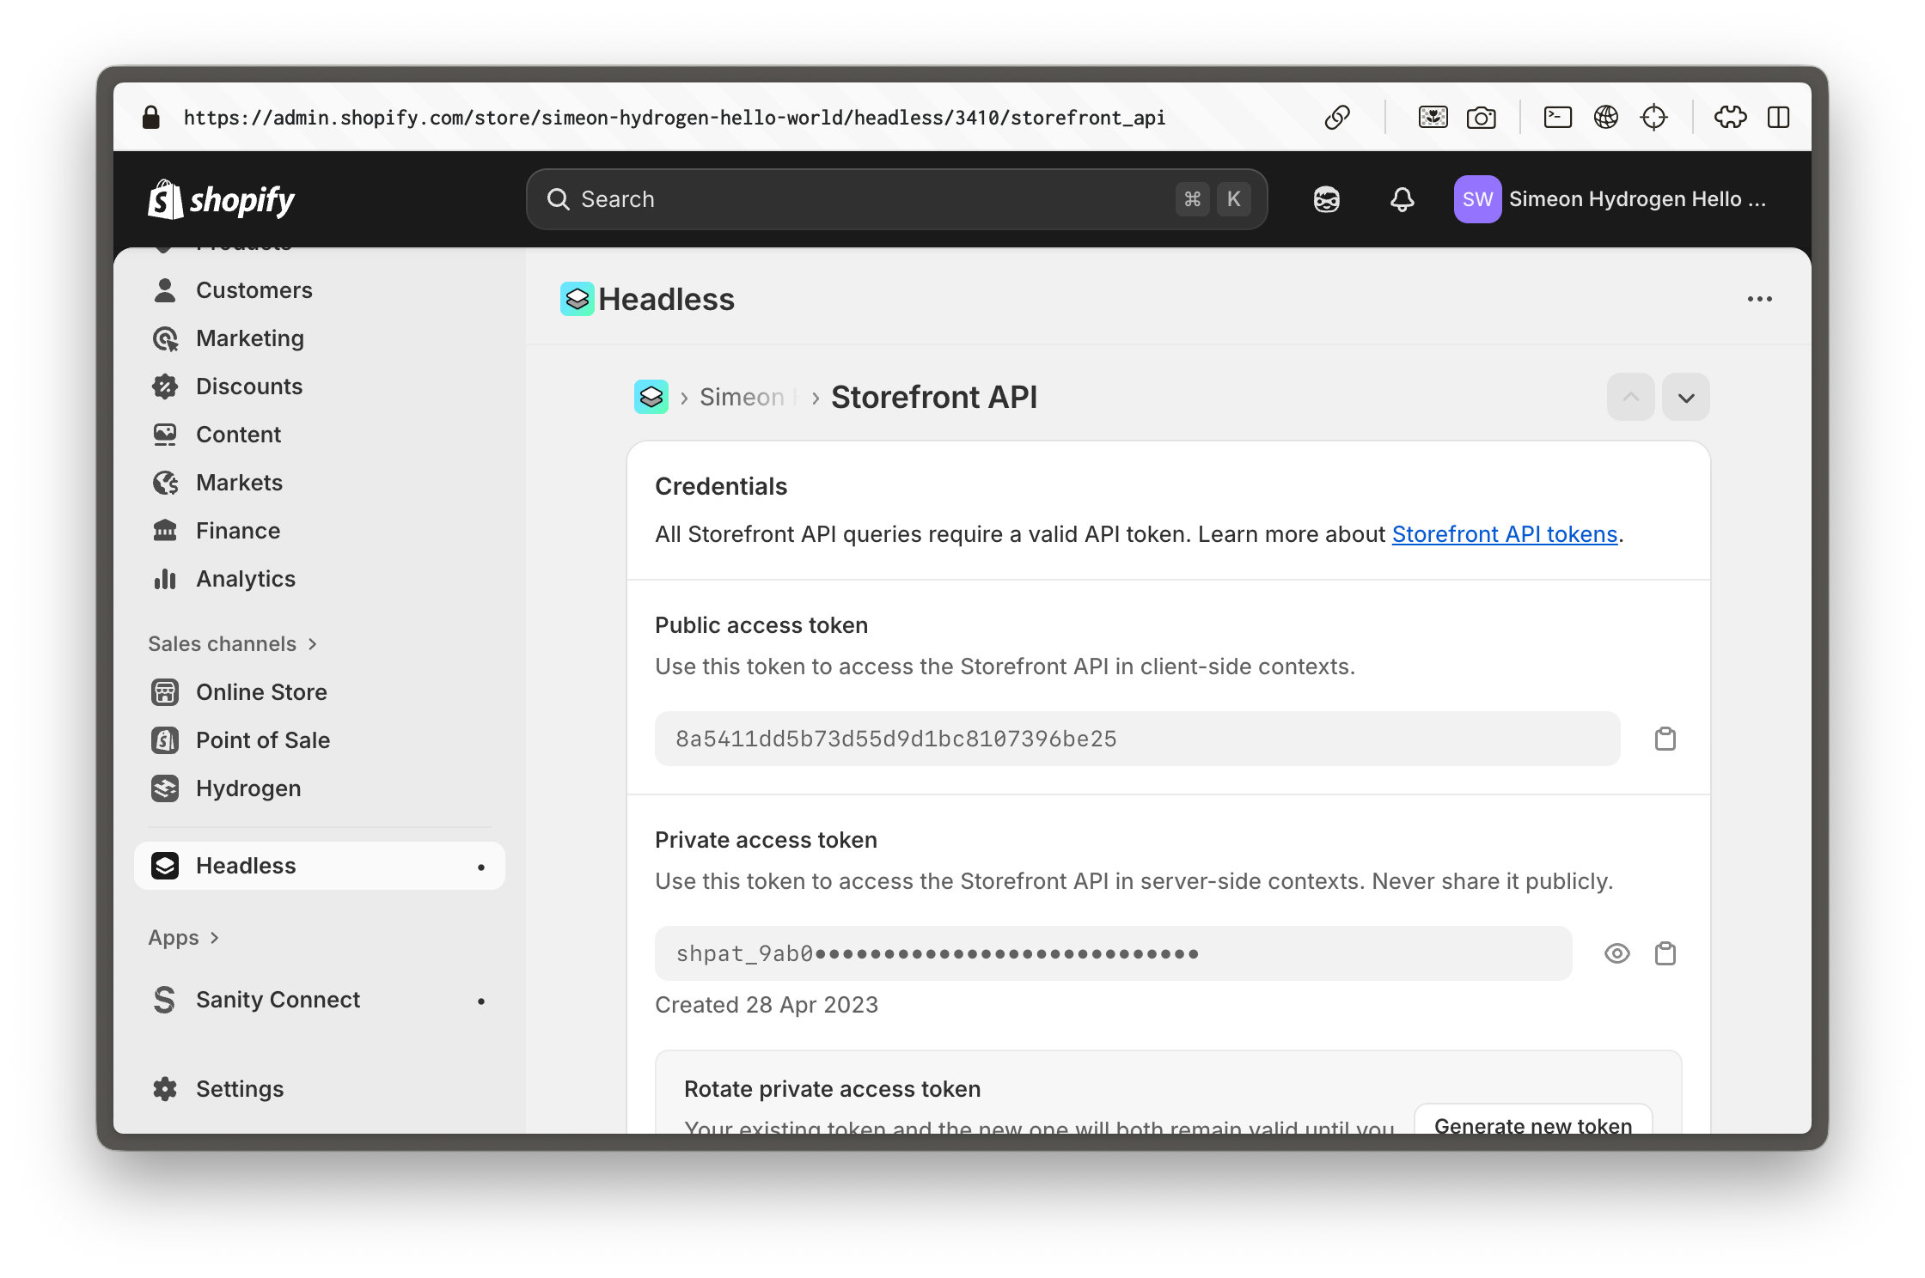The height and width of the screenshot is (1278, 1925).
Task: Follow the Storefront API tokens link
Action: [1505, 534]
